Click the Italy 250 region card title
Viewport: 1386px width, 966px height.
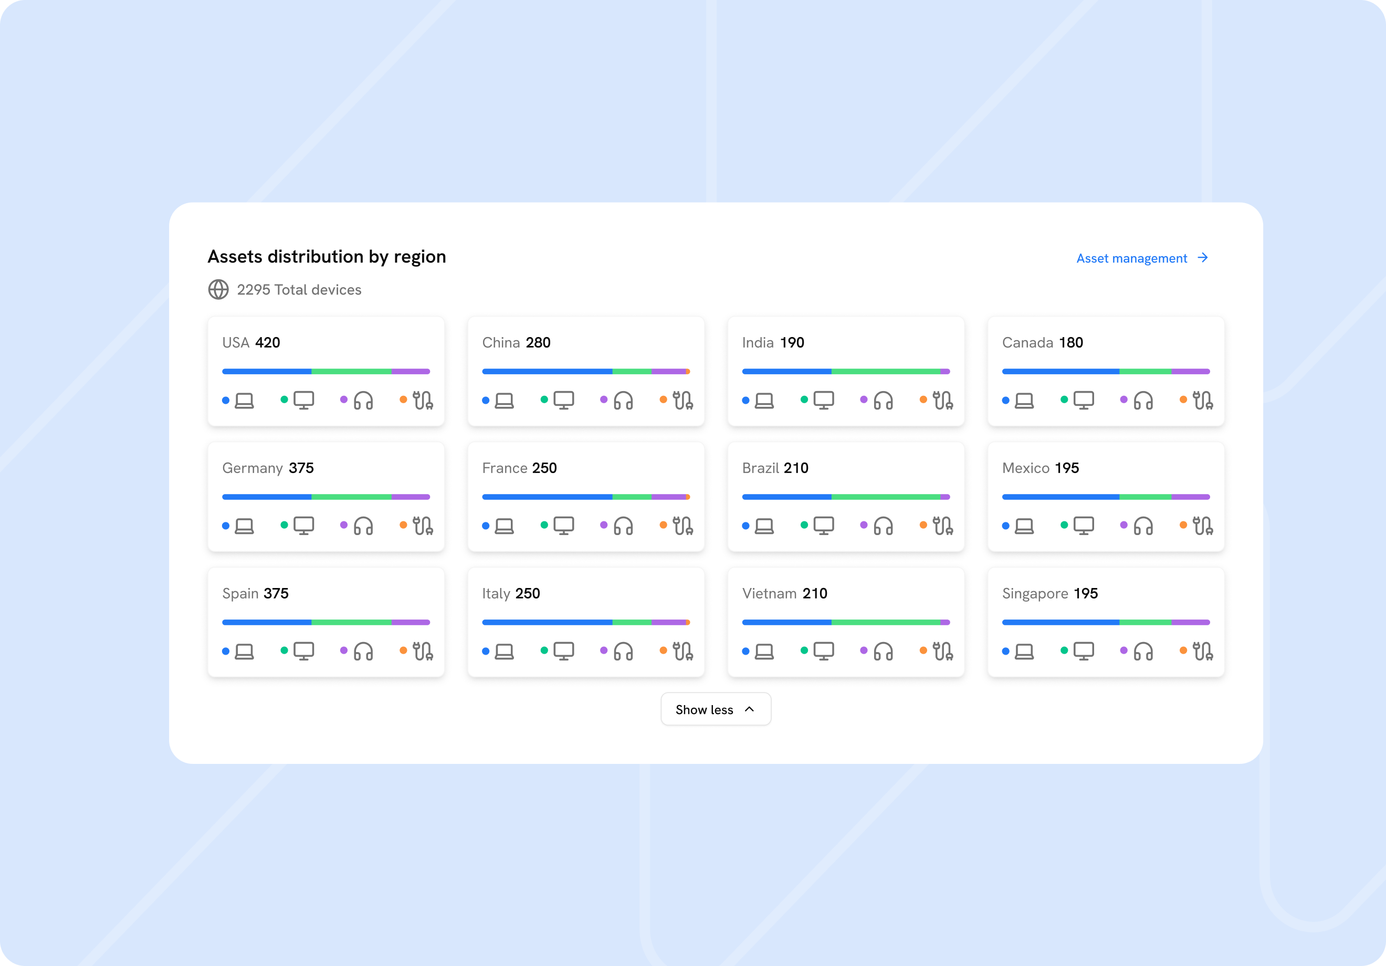pyautogui.click(x=511, y=593)
